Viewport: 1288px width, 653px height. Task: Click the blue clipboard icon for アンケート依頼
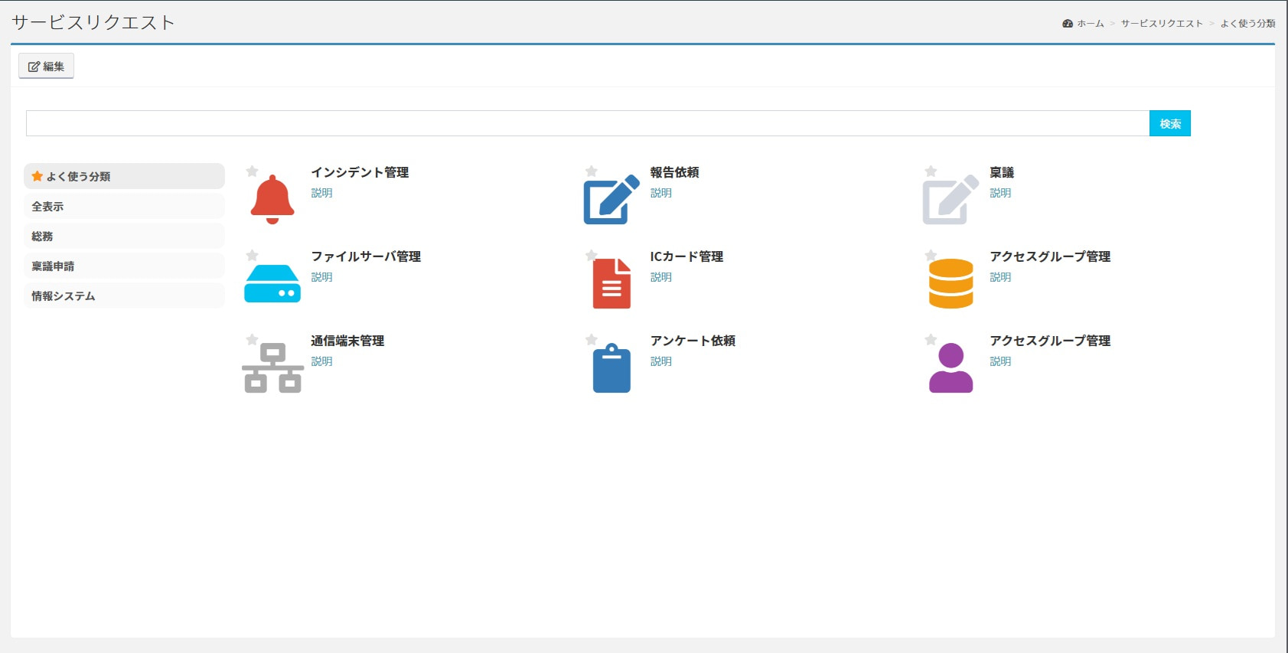click(611, 367)
